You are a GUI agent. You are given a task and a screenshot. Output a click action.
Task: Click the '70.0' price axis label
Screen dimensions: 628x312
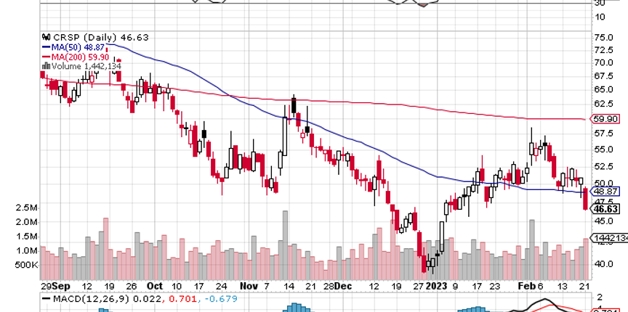(603, 62)
